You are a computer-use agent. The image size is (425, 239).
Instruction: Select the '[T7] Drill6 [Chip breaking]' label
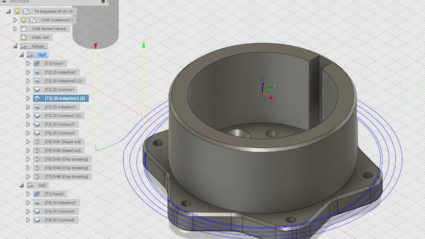click(66, 177)
